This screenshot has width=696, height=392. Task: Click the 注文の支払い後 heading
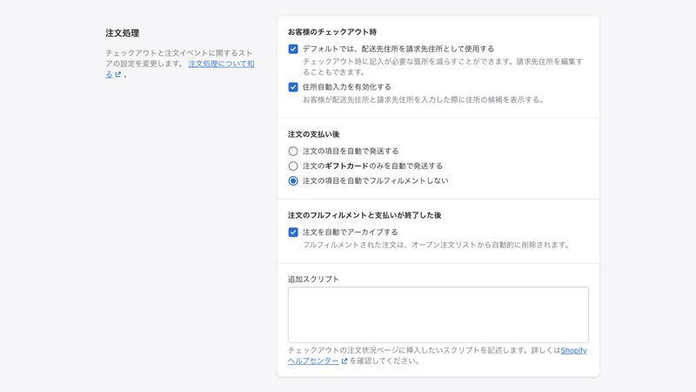click(x=313, y=134)
